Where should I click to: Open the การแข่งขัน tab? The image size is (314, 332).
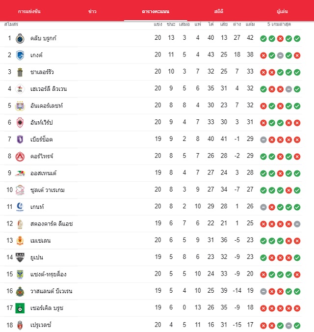29,11
